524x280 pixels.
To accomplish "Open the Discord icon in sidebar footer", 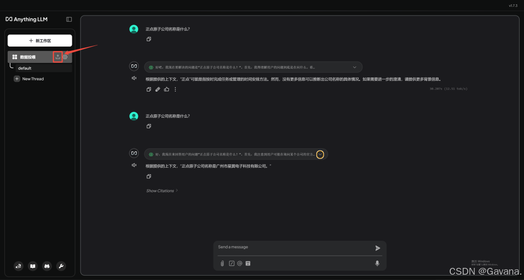I will [x=47, y=266].
